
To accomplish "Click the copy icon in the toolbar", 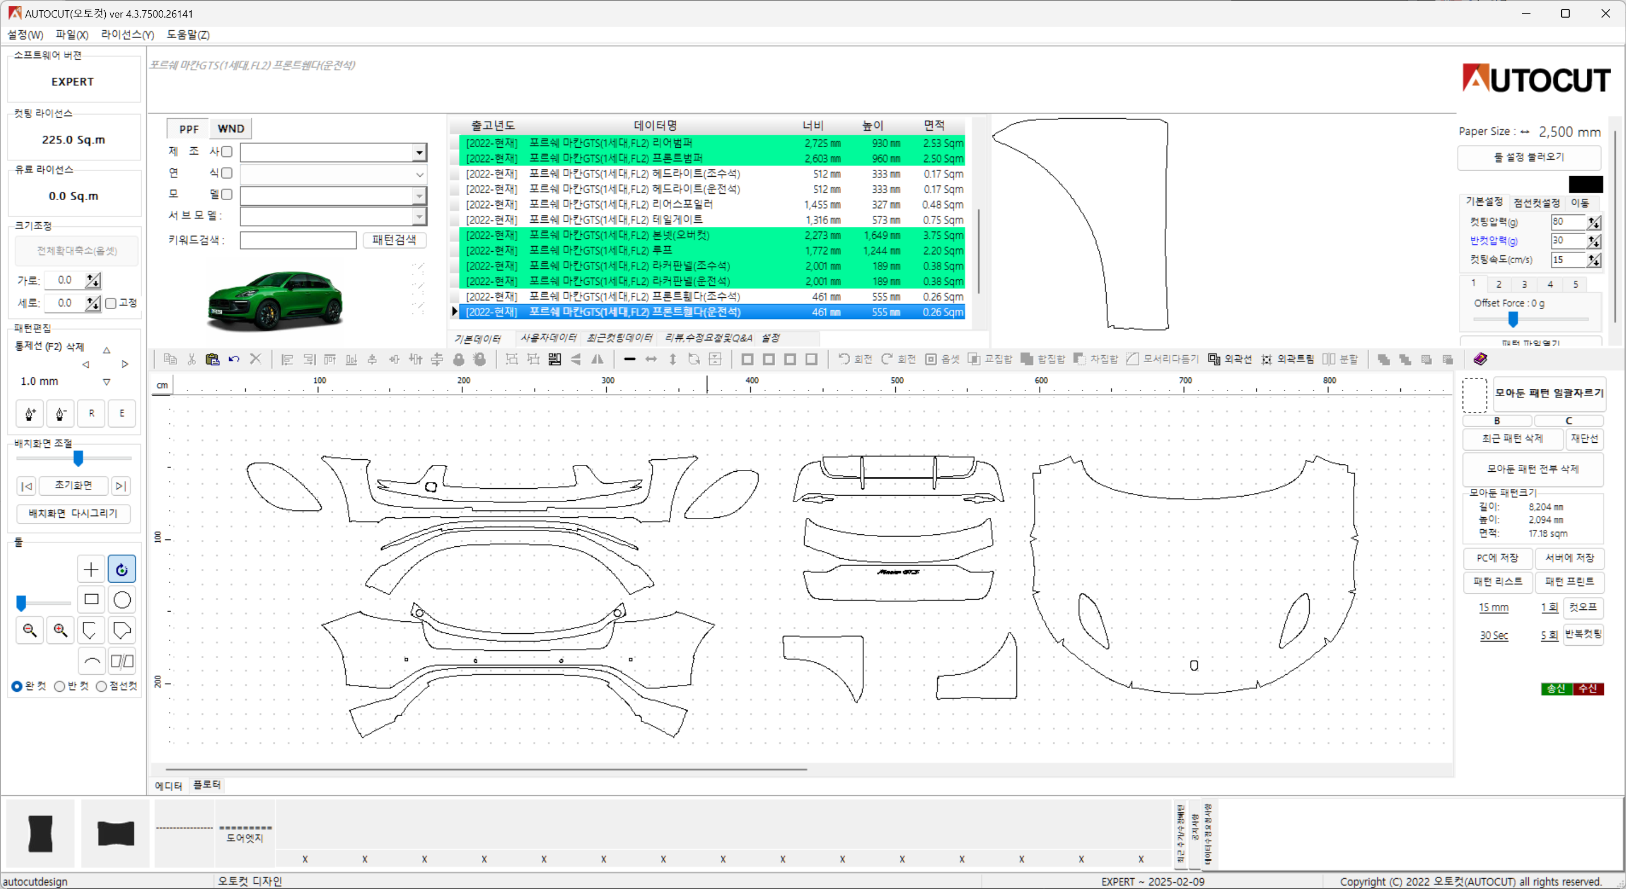I will click(x=170, y=359).
